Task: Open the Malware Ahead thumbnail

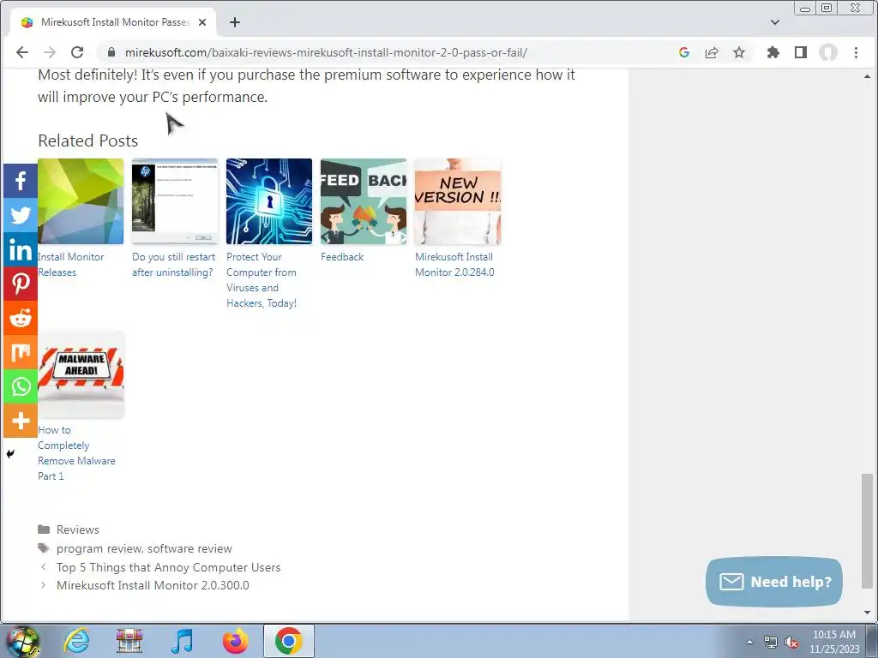Action: 81,374
